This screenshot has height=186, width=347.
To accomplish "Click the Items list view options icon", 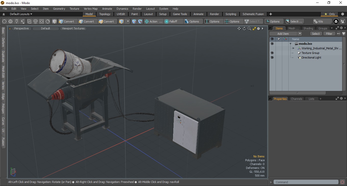I will 339,34.
